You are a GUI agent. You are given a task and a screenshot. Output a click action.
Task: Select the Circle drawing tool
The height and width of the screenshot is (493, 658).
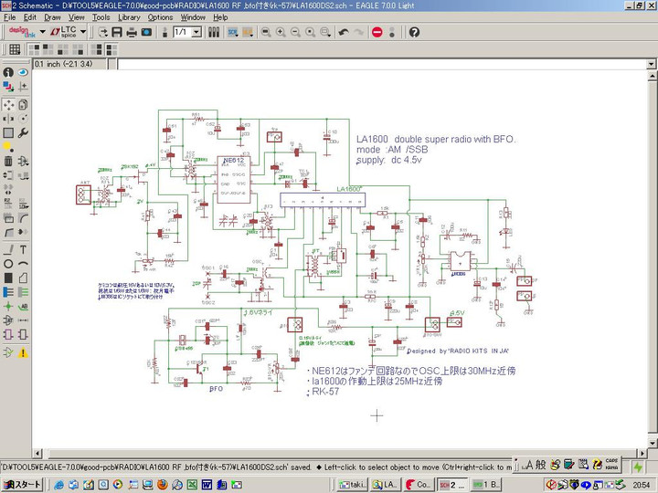click(x=8, y=264)
